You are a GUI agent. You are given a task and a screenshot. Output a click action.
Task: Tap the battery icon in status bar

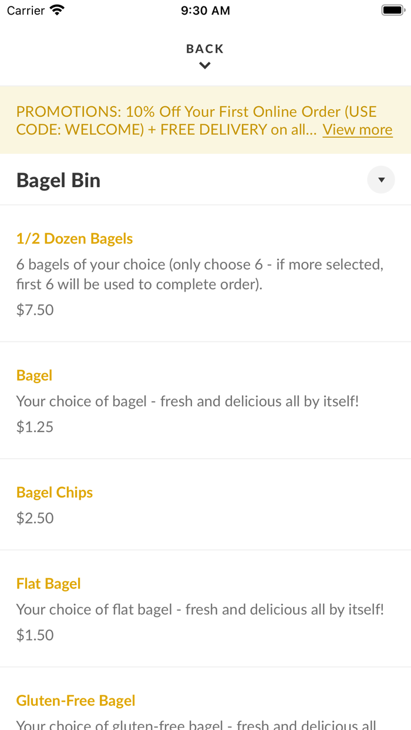392,11
